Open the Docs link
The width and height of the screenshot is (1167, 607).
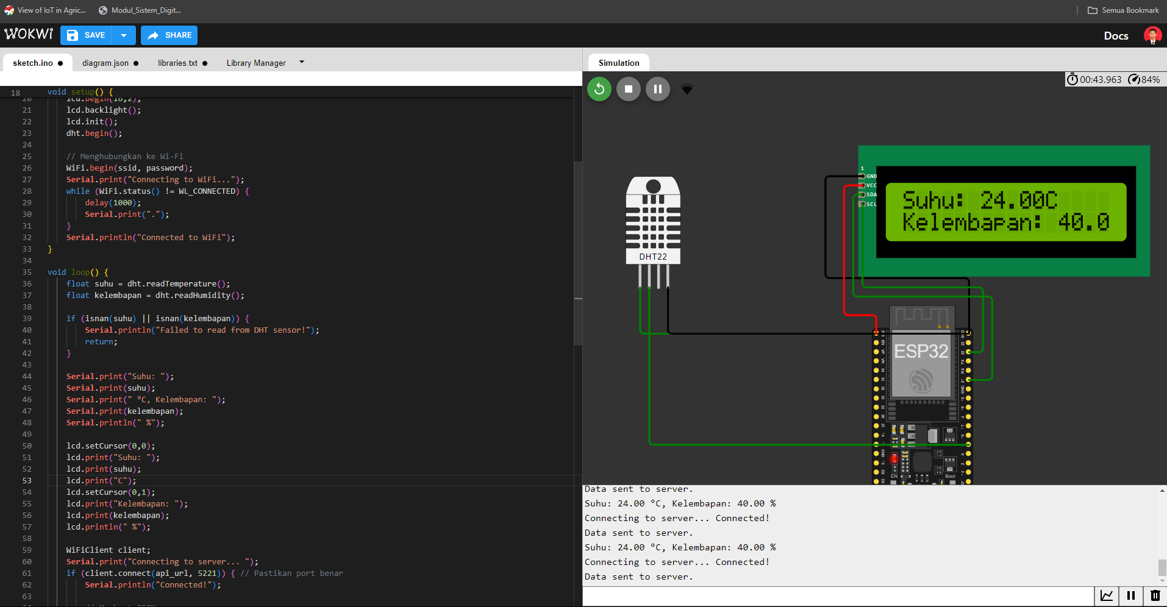pyautogui.click(x=1116, y=36)
